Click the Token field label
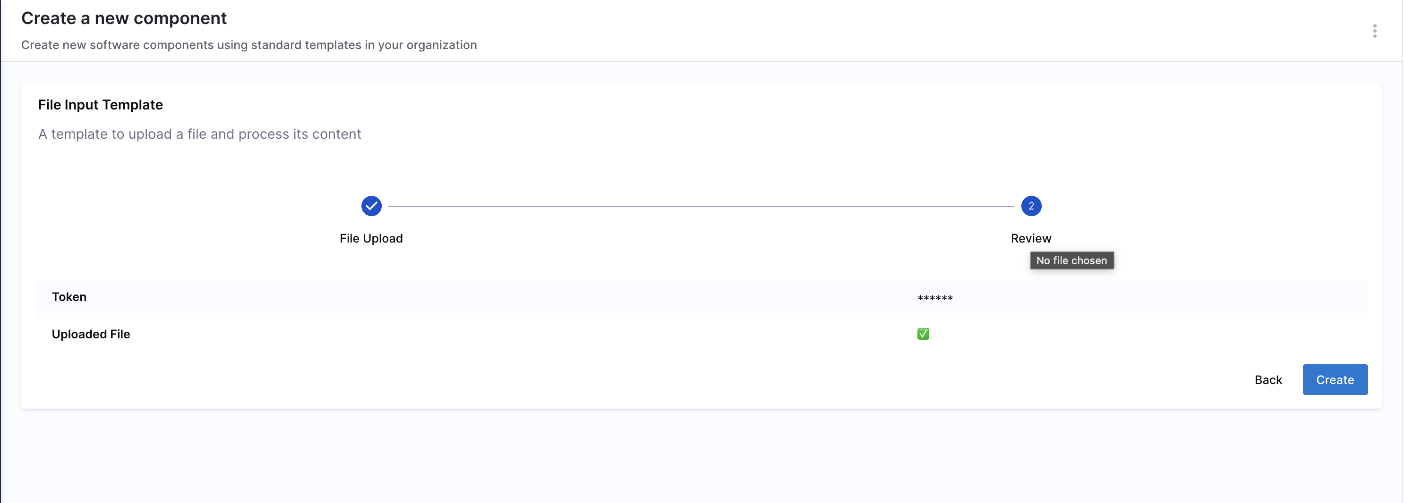This screenshot has width=1404, height=503. pos(69,297)
